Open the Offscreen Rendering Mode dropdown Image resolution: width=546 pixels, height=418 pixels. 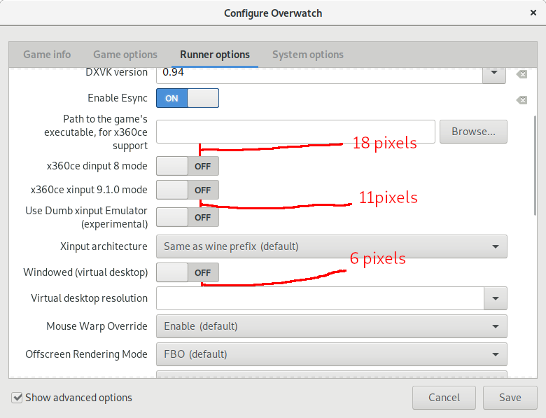click(x=332, y=354)
